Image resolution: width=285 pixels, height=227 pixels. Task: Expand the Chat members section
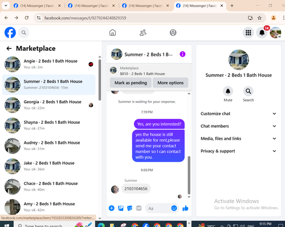click(x=238, y=126)
